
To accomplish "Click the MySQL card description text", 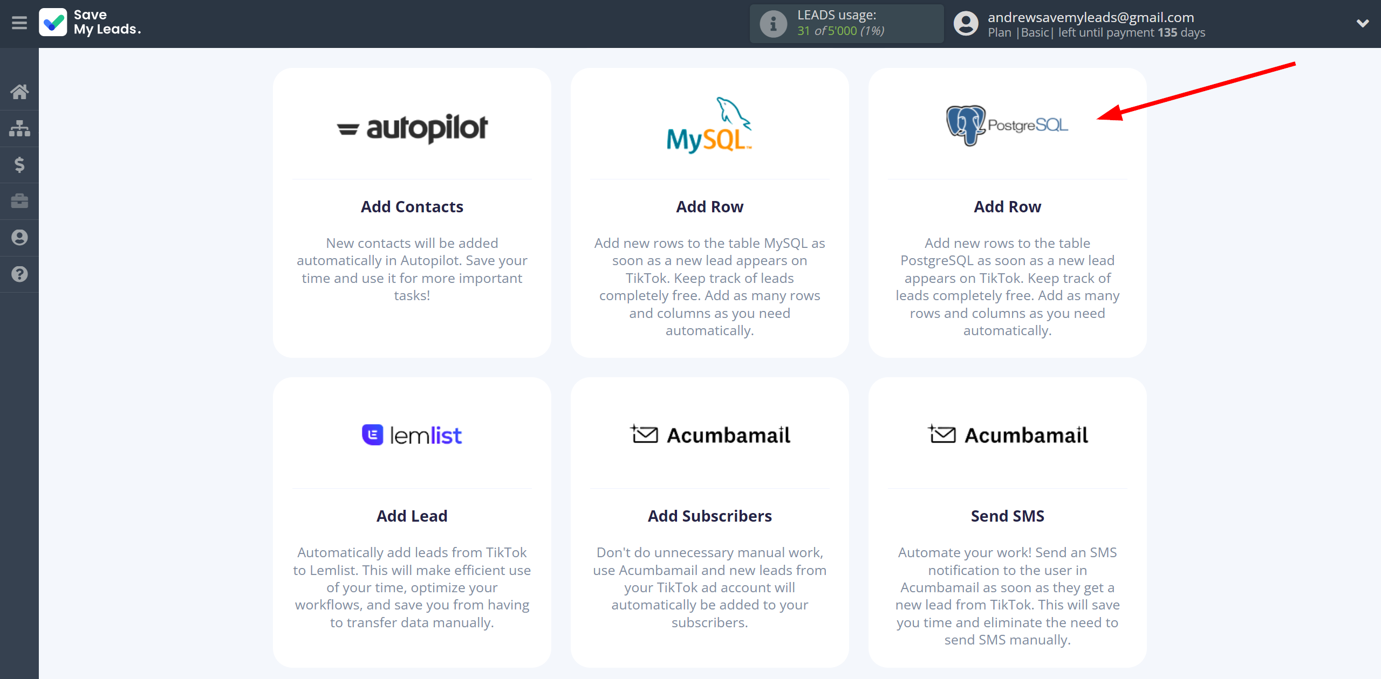I will [x=710, y=287].
